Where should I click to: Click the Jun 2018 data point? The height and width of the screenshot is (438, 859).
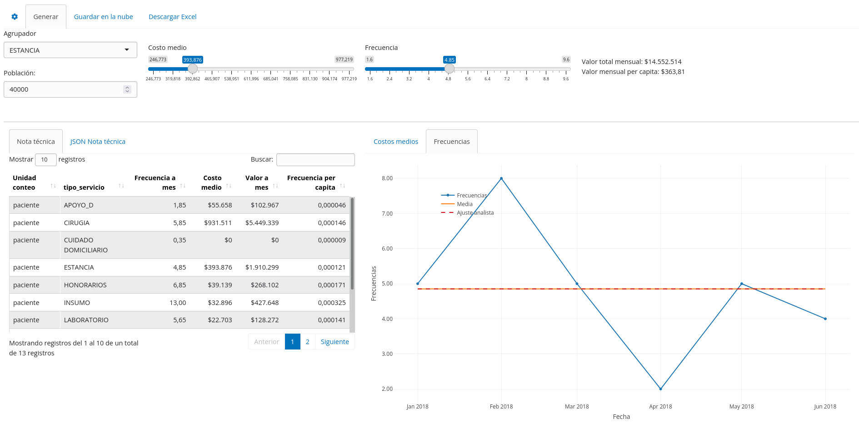coord(825,319)
